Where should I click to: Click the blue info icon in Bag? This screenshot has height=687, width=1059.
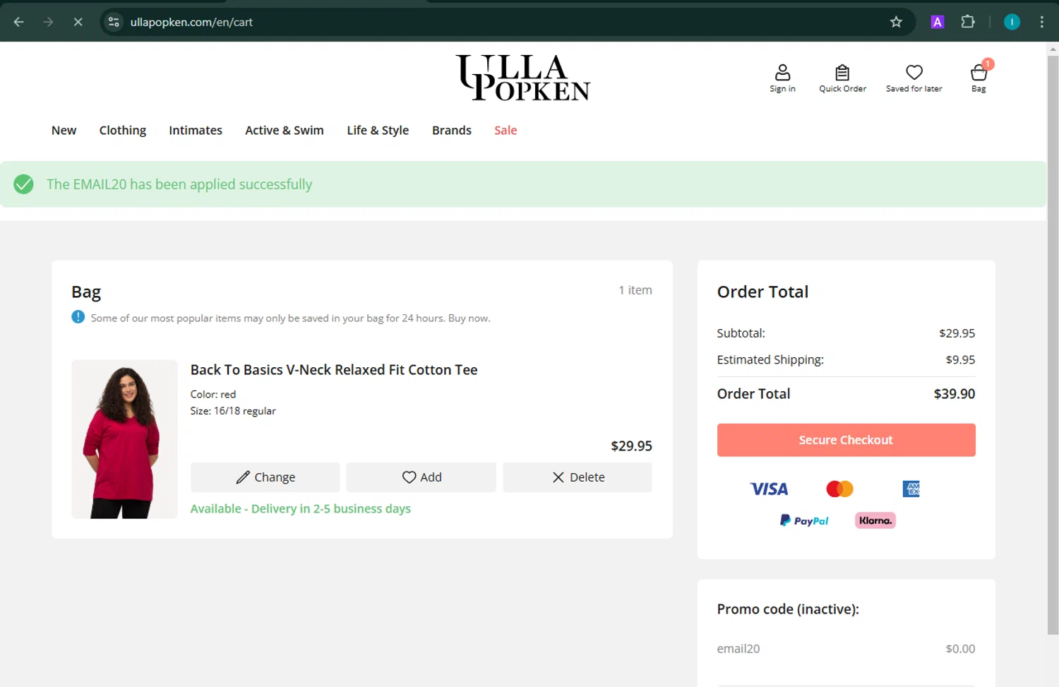(x=78, y=317)
